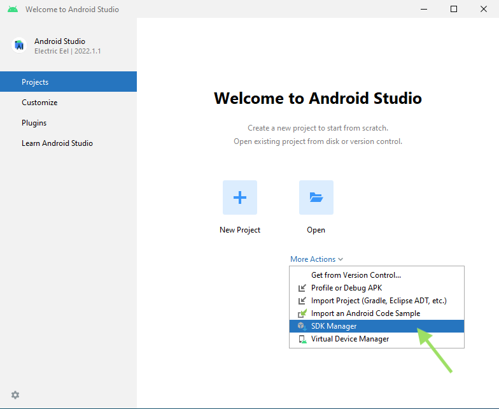Select Import an Android Code Sample
Image resolution: width=499 pixels, height=409 pixels.
377,313
